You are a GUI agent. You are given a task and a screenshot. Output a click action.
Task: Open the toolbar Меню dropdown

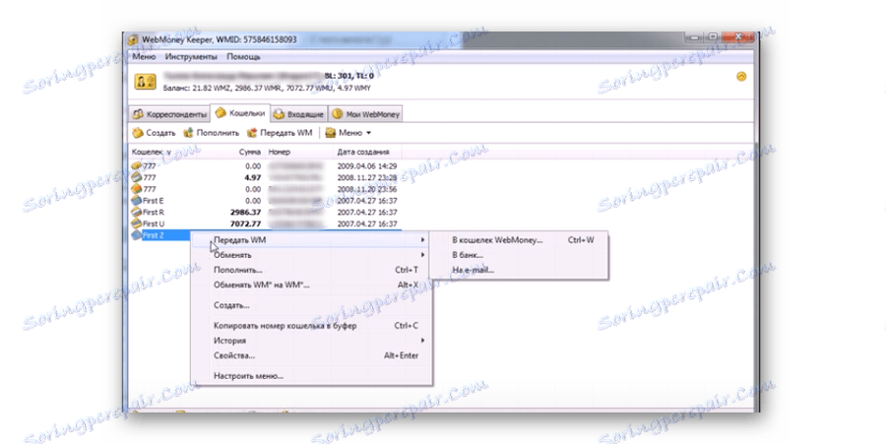pos(348,133)
